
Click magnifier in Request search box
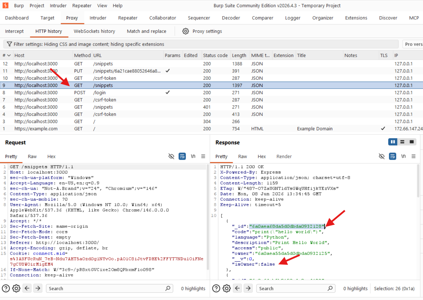168,288
